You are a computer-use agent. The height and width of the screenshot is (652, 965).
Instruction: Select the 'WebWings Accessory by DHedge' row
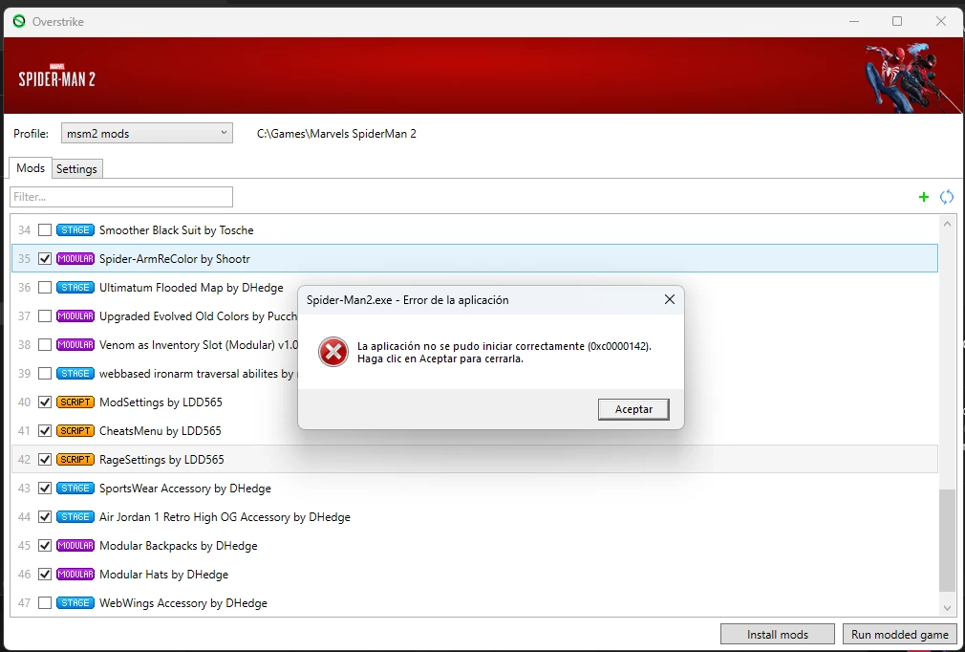click(x=475, y=602)
